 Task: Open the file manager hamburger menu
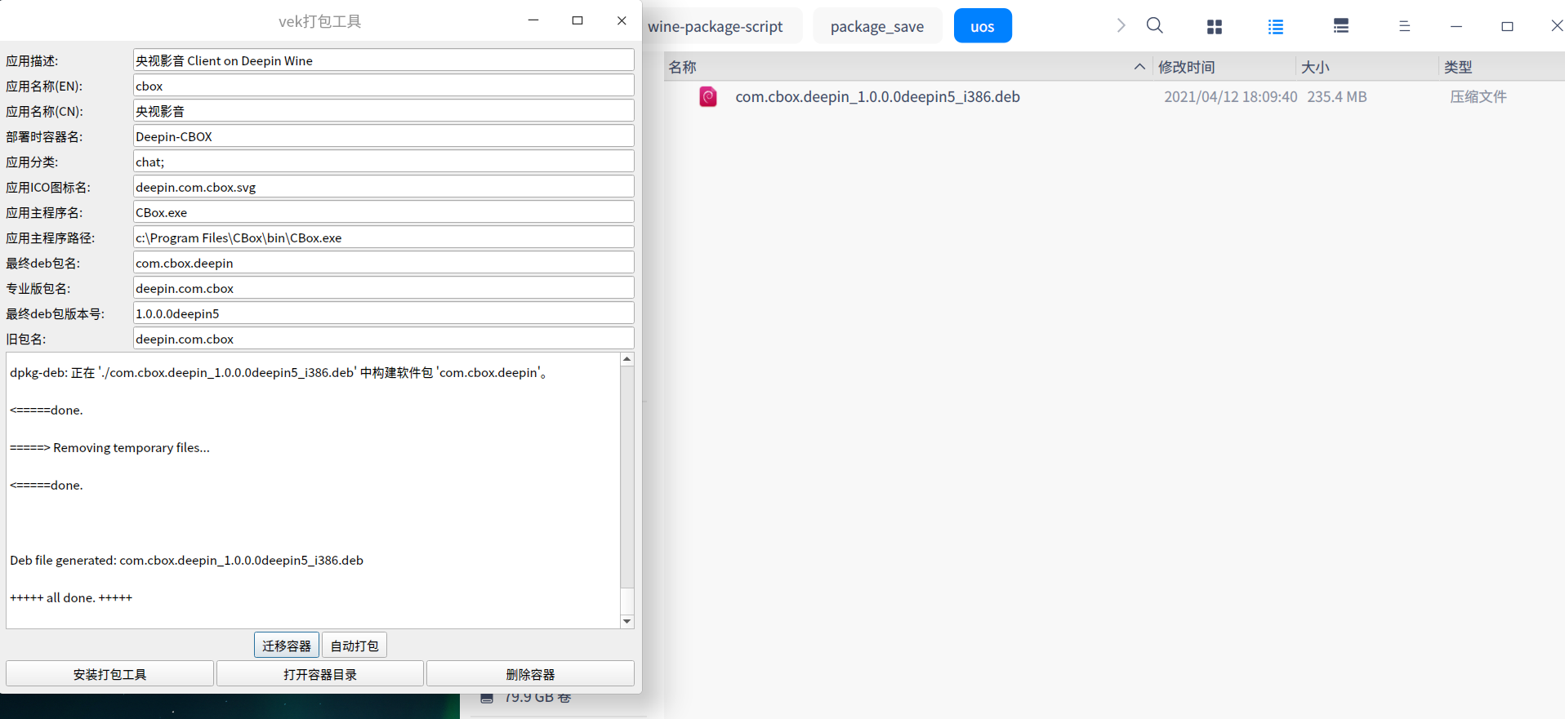[1404, 26]
